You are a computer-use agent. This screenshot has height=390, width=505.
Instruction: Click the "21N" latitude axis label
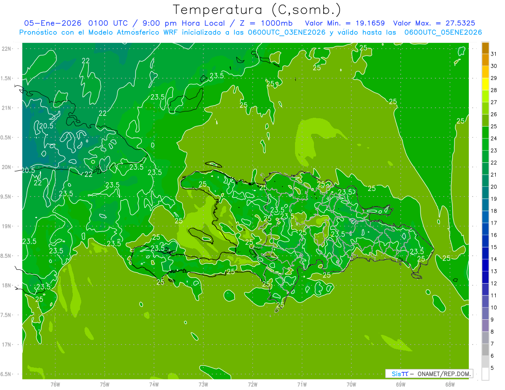pyautogui.click(x=6, y=108)
